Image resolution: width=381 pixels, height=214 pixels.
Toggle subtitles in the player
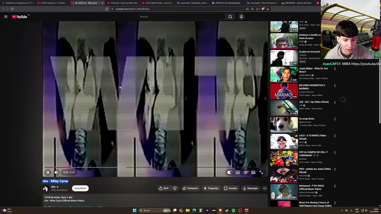238,172
